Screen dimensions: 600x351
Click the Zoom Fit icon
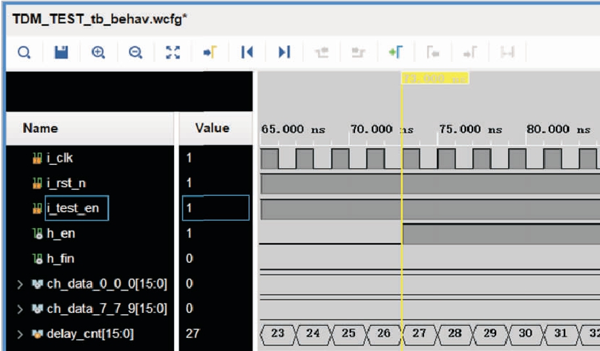tap(173, 52)
